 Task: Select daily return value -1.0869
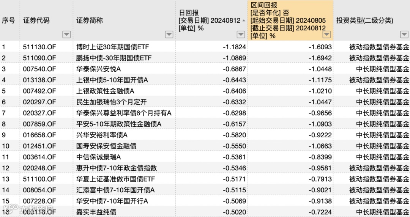(x=234, y=58)
